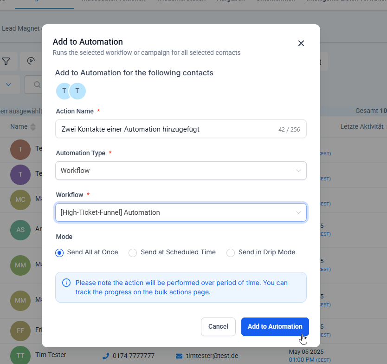Open the Lead Magnet tab
This screenshot has width=387, height=364.
click(20, 28)
